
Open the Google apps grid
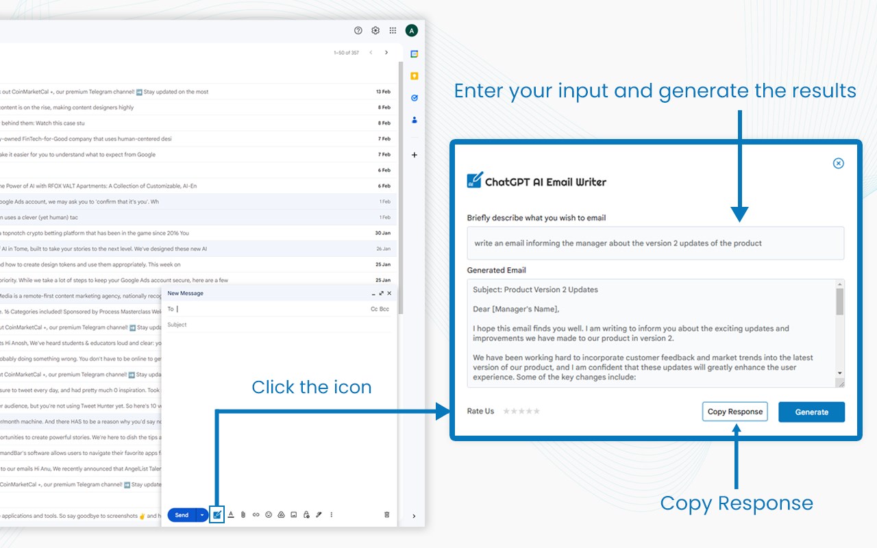[x=393, y=30]
